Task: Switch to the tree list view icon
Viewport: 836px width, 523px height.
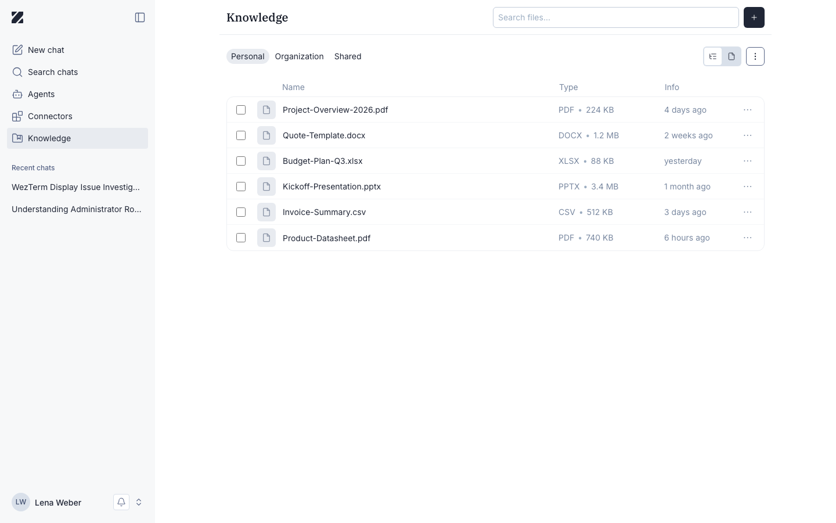Action: [x=713, y=56]
